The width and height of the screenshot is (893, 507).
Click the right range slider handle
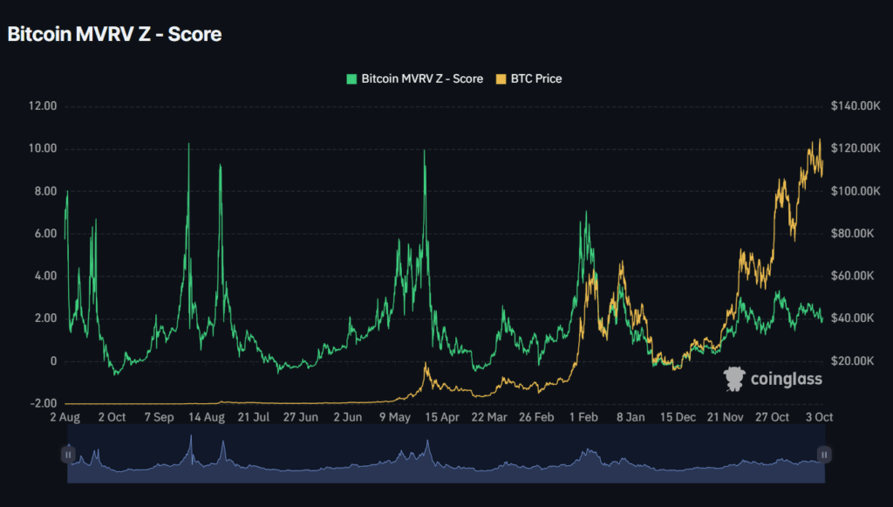(x=824, y=454)
